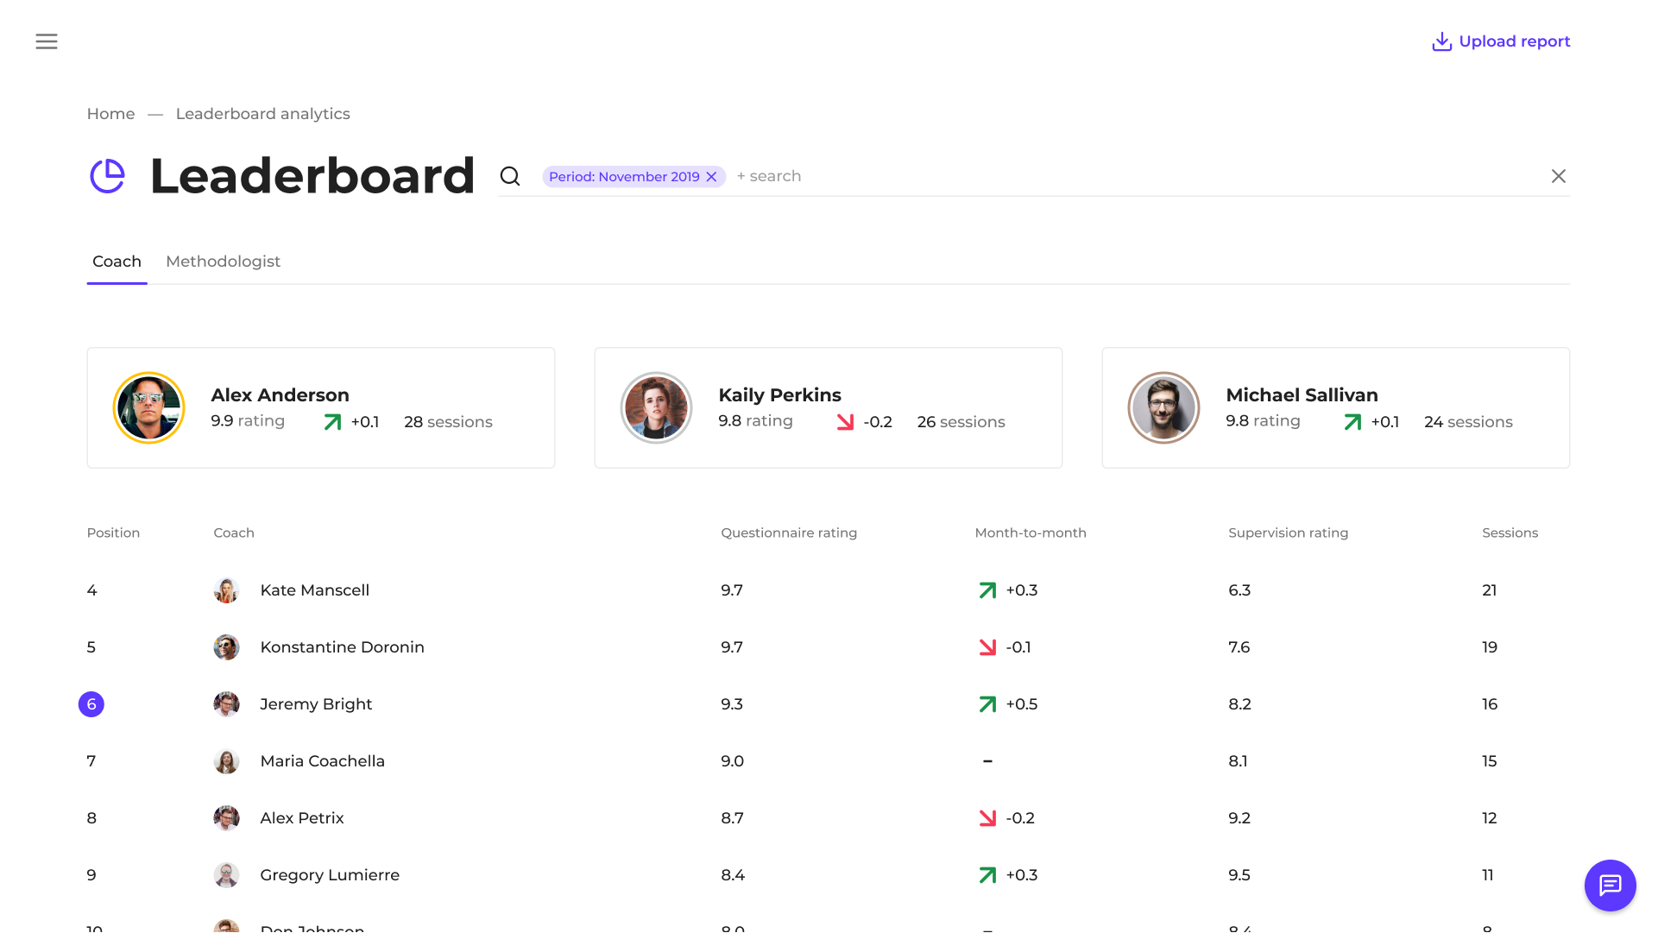
Task: Open the hamburger menu
Action: [47, 41]
